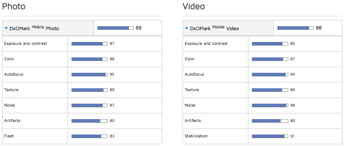The width and height of the screenshot is (345, 146).
Task: Click the overall Photo score bar
Action: tap(115, 28)
